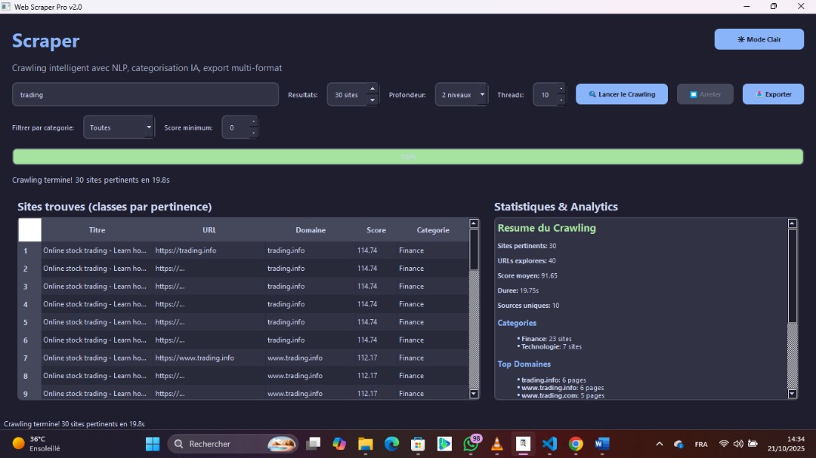Decrease the Threads spinner value
This screenshot has height=458, width=816.
(x=561, y=100)
